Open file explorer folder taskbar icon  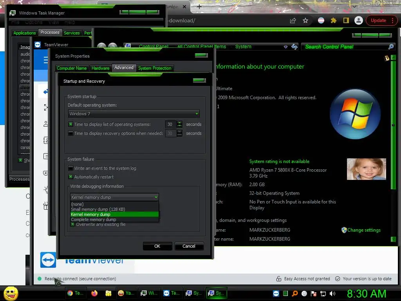pyautogui.click(x=108, y=293)
